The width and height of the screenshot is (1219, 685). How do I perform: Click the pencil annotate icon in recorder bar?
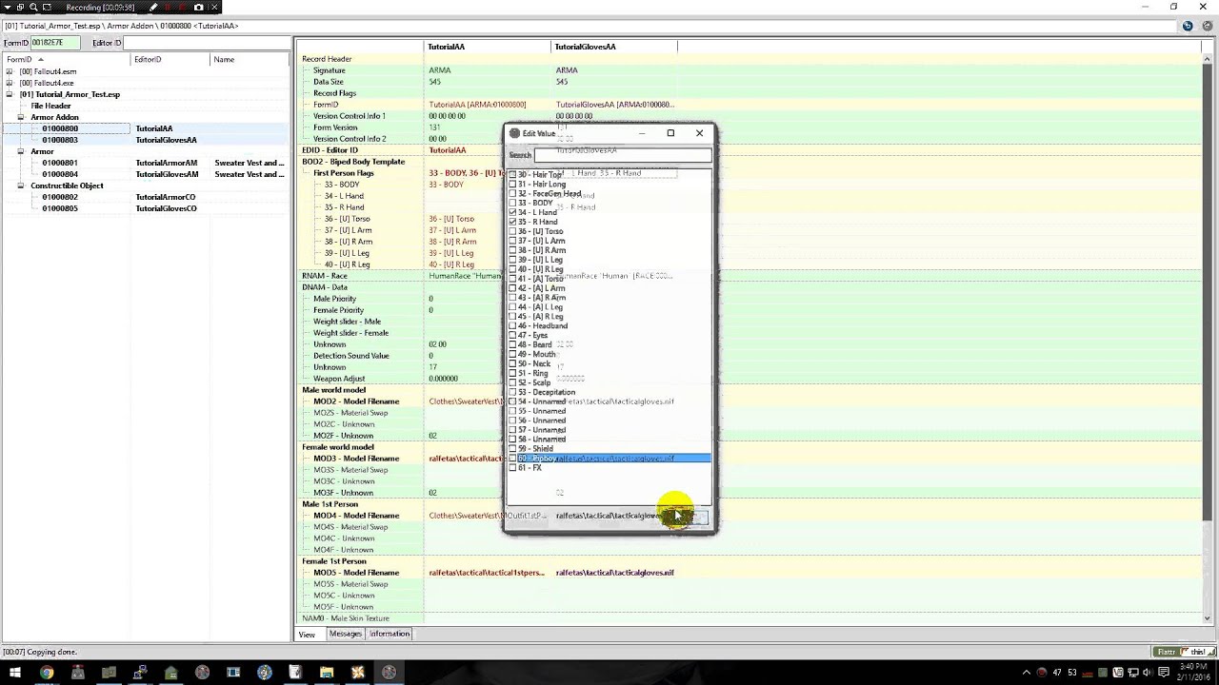pos(152,7)
